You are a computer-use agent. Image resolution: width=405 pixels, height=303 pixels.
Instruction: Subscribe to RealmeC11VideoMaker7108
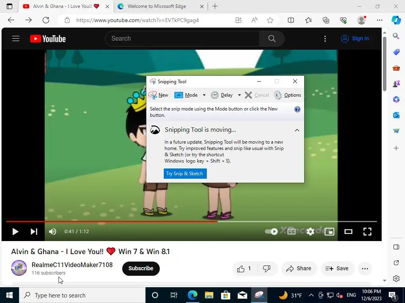[x=141, y=268]
